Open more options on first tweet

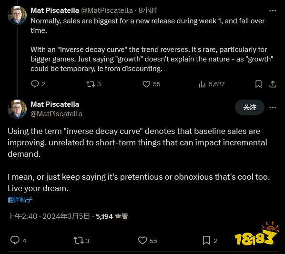273,11
